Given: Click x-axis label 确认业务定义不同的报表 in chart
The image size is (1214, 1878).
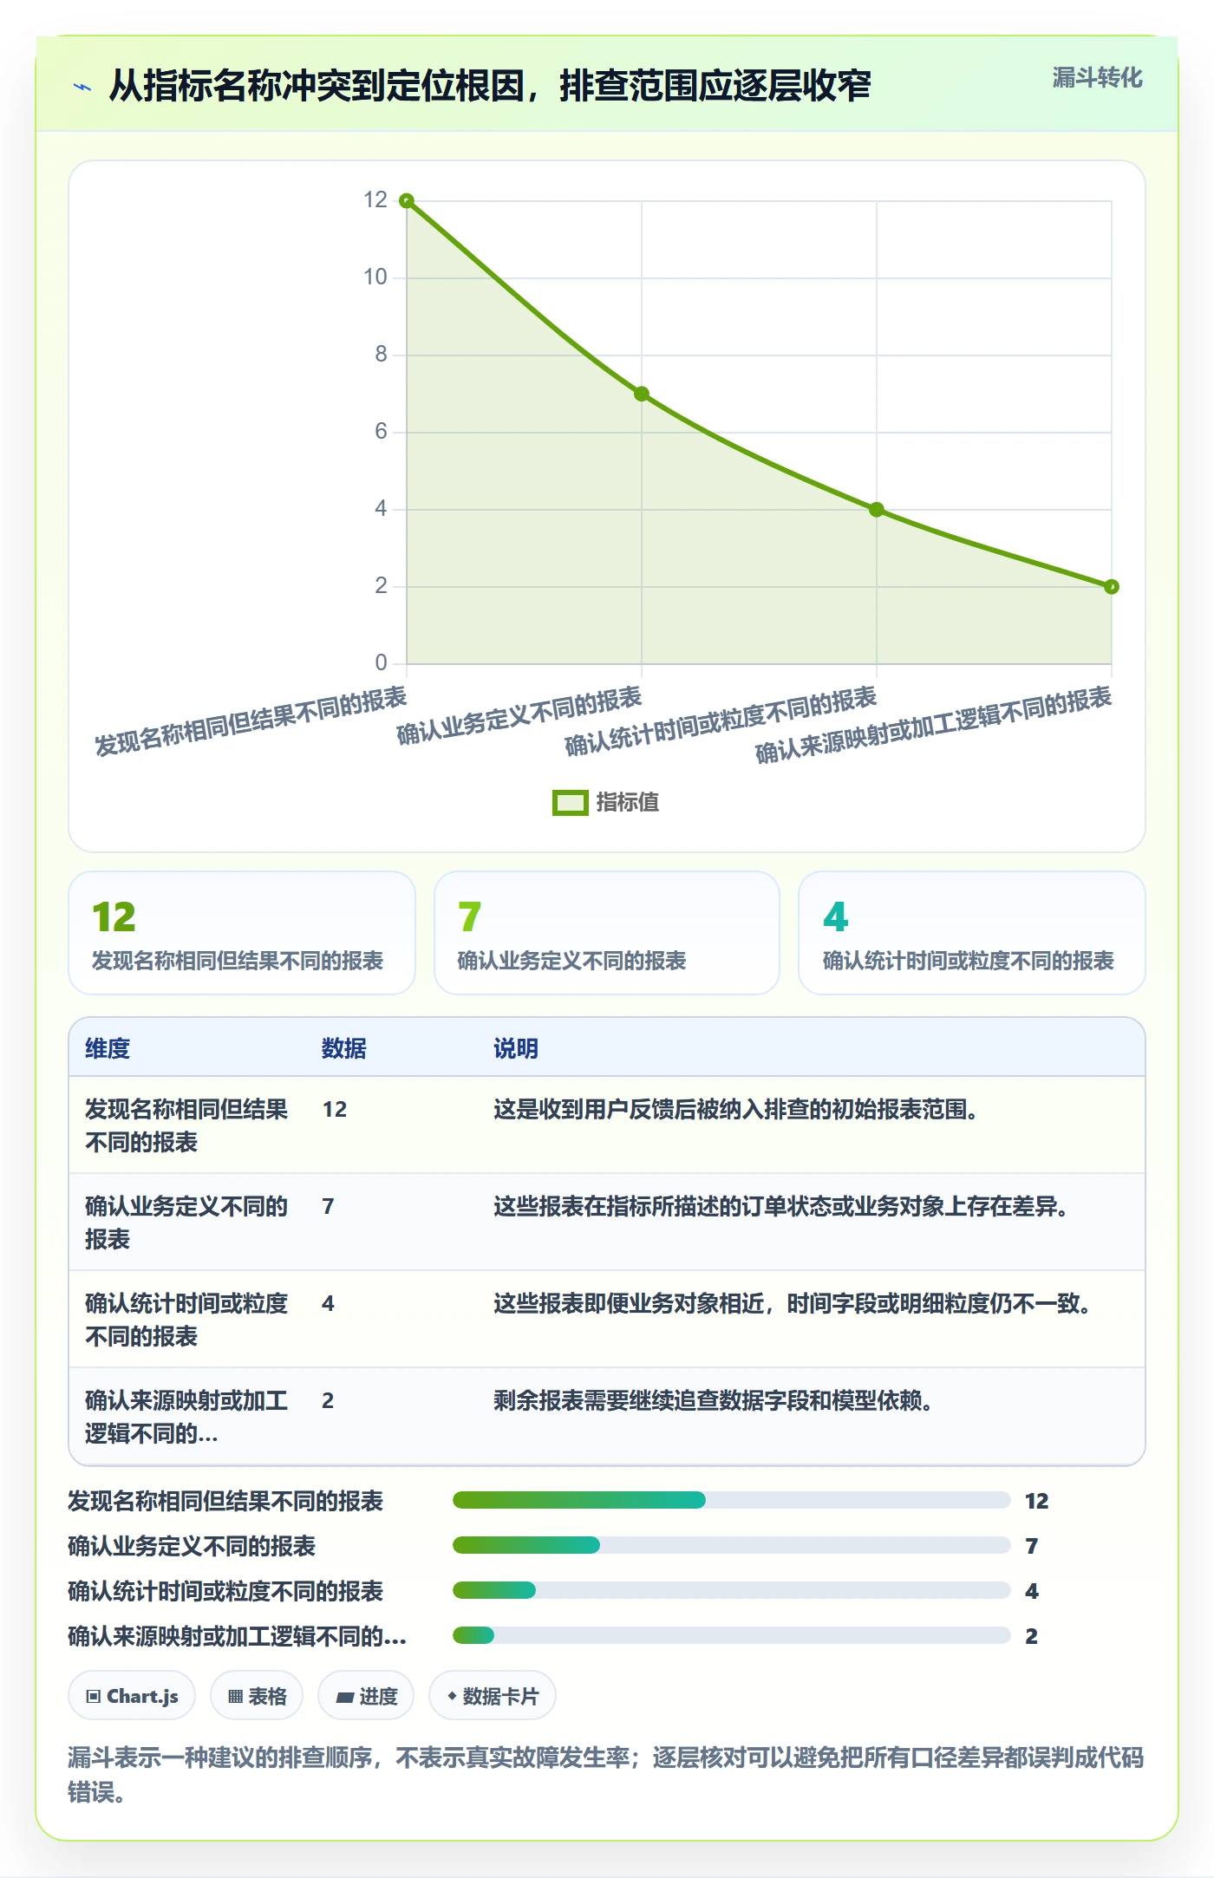Looking at the screenshot, I should pyautogui.click(x=519, y=716).
